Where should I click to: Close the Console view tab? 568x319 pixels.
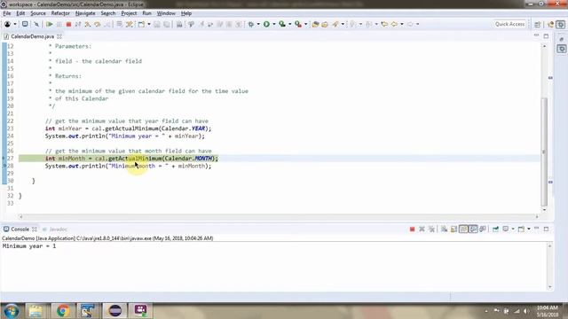35,230
